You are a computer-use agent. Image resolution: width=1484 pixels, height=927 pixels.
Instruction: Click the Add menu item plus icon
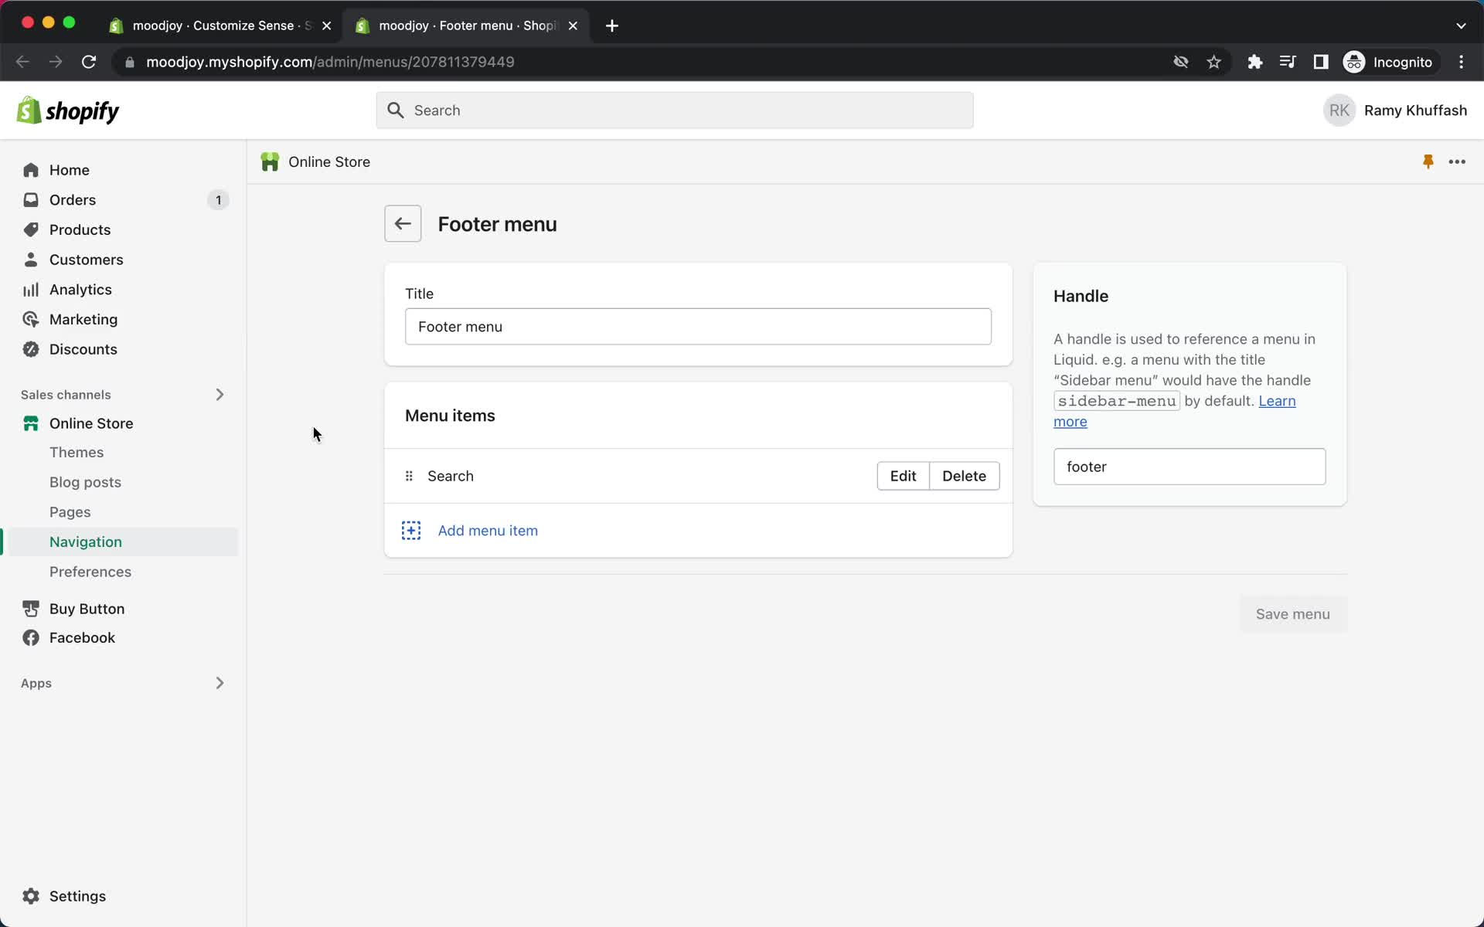click(411, 530)
